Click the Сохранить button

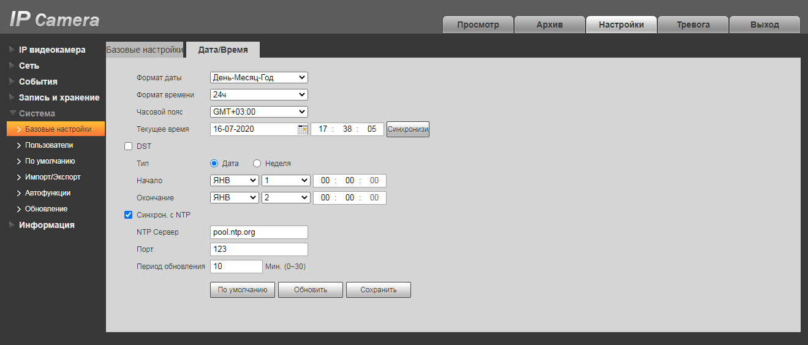point(379,290)
